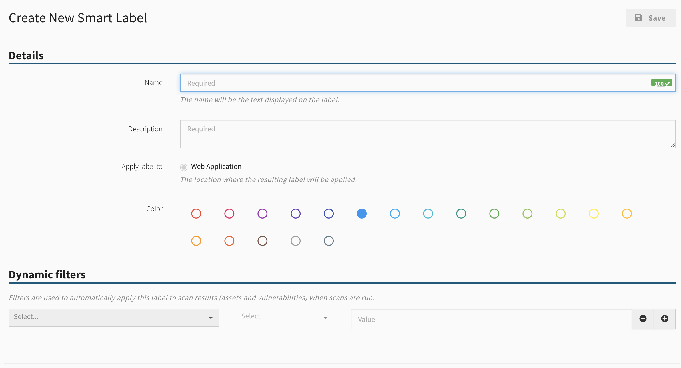Pick the teal color swatch
The width and height of the screenshot is (681, 368).
[461, 214]
